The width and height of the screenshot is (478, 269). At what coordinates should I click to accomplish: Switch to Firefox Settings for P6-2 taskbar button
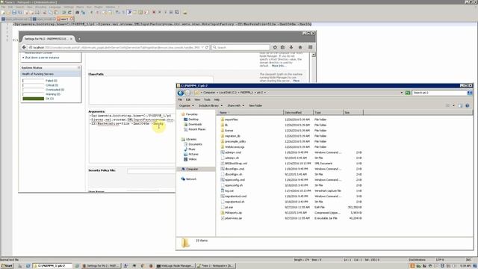pos(102,266)
